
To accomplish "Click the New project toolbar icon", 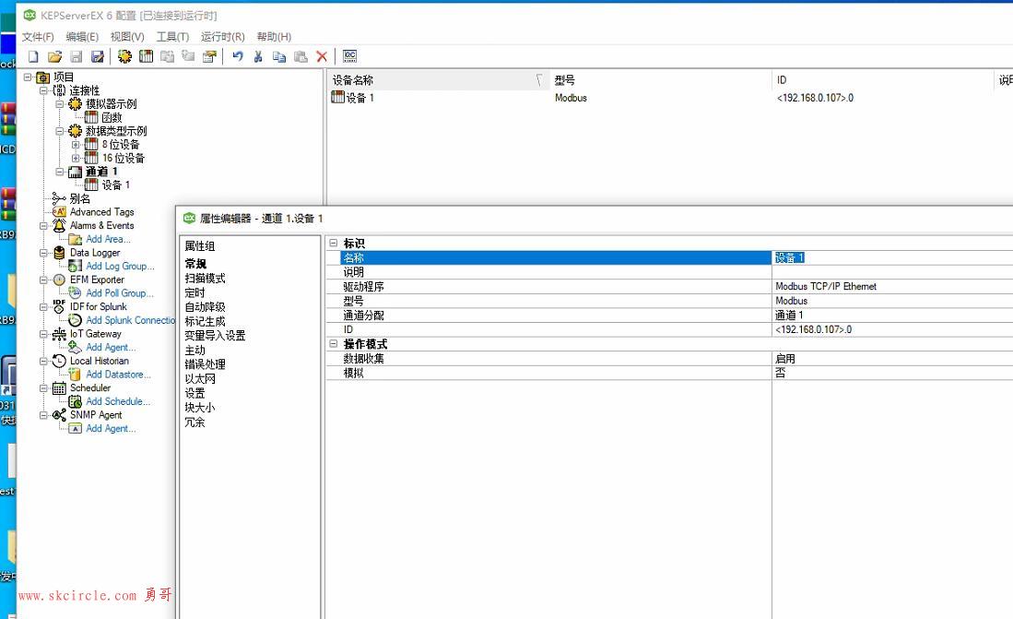I will tap(33, 56).
